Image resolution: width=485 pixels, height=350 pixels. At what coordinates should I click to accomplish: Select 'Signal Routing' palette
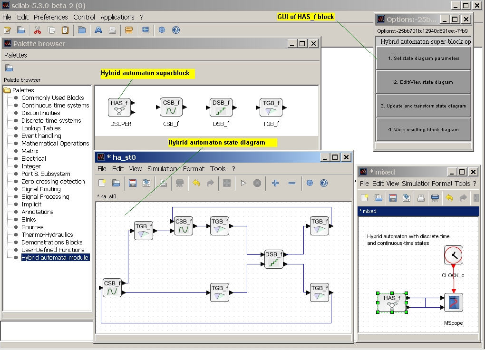pos(41,189)
